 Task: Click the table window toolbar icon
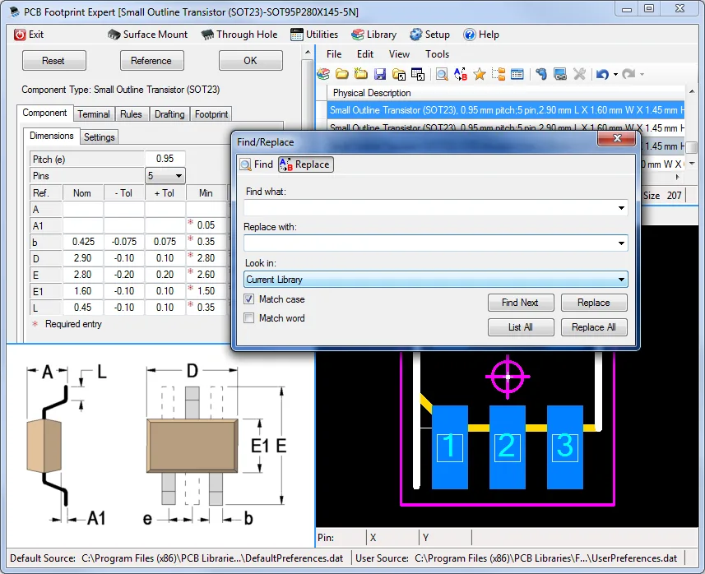517,74
